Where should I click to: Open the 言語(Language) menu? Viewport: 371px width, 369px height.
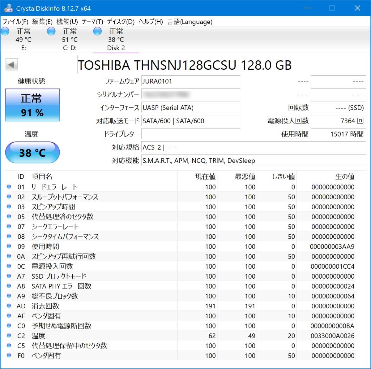(x=190, y=22)
